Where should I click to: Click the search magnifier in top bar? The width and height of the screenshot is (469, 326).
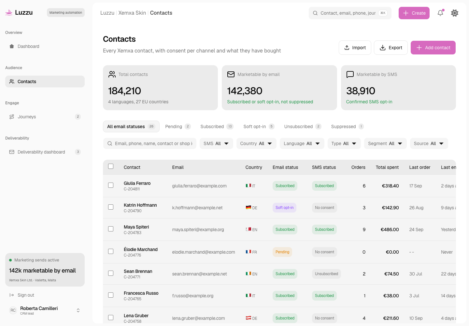[315, 13]
